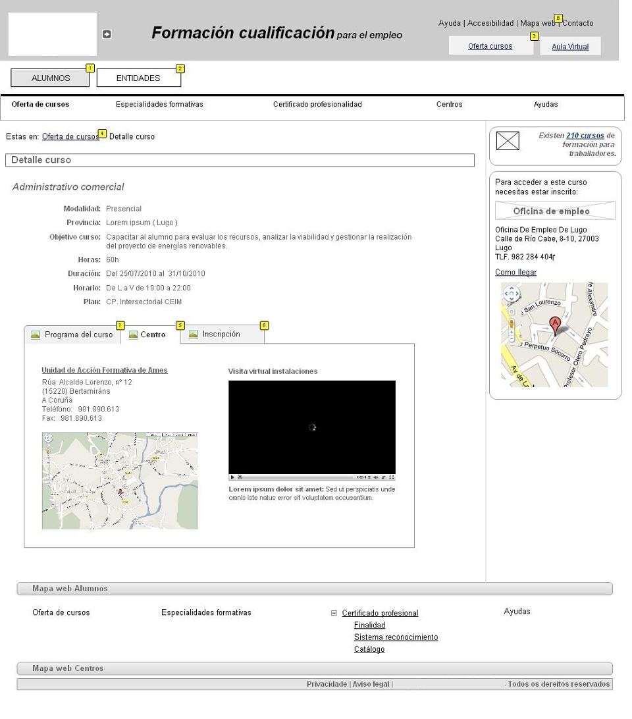
Task: Select the ENTIDADES button
Action: tap(138, 78)
